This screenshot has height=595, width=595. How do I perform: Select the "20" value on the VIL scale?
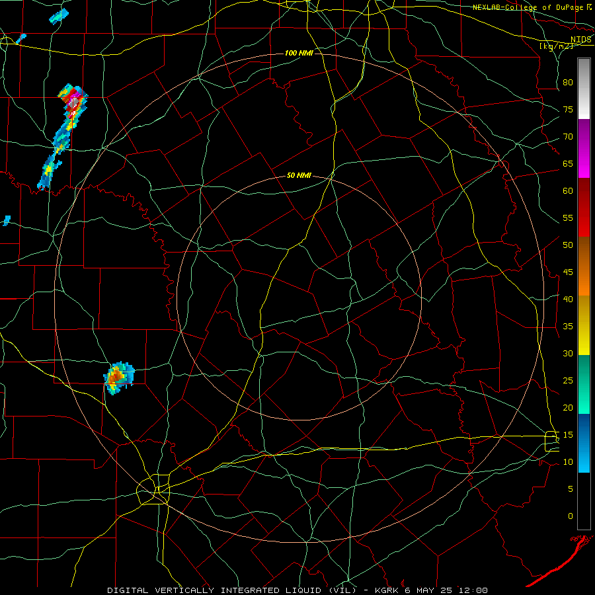click(568, 407)
